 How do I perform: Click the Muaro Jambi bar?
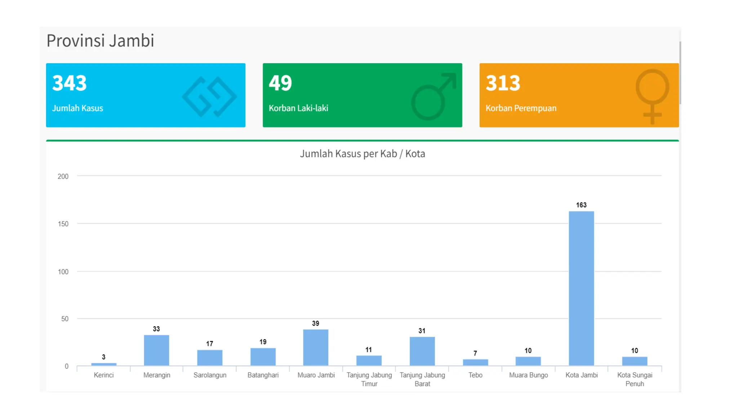point(316,347)
